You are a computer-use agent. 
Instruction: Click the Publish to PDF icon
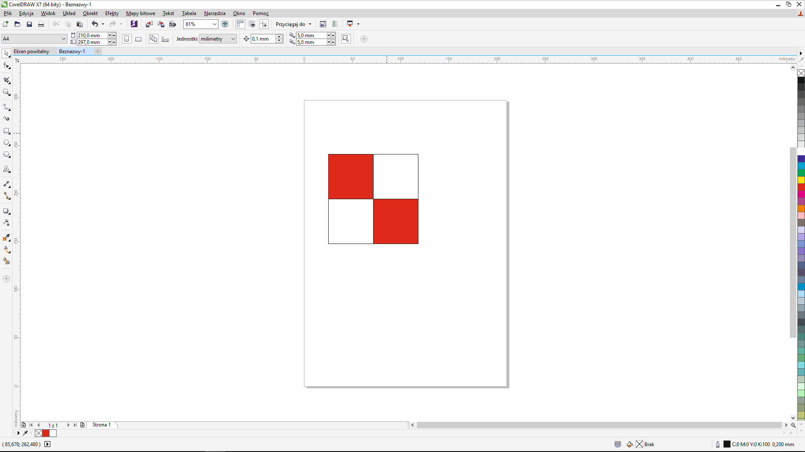pyautogui.click(x=172, y=24)
